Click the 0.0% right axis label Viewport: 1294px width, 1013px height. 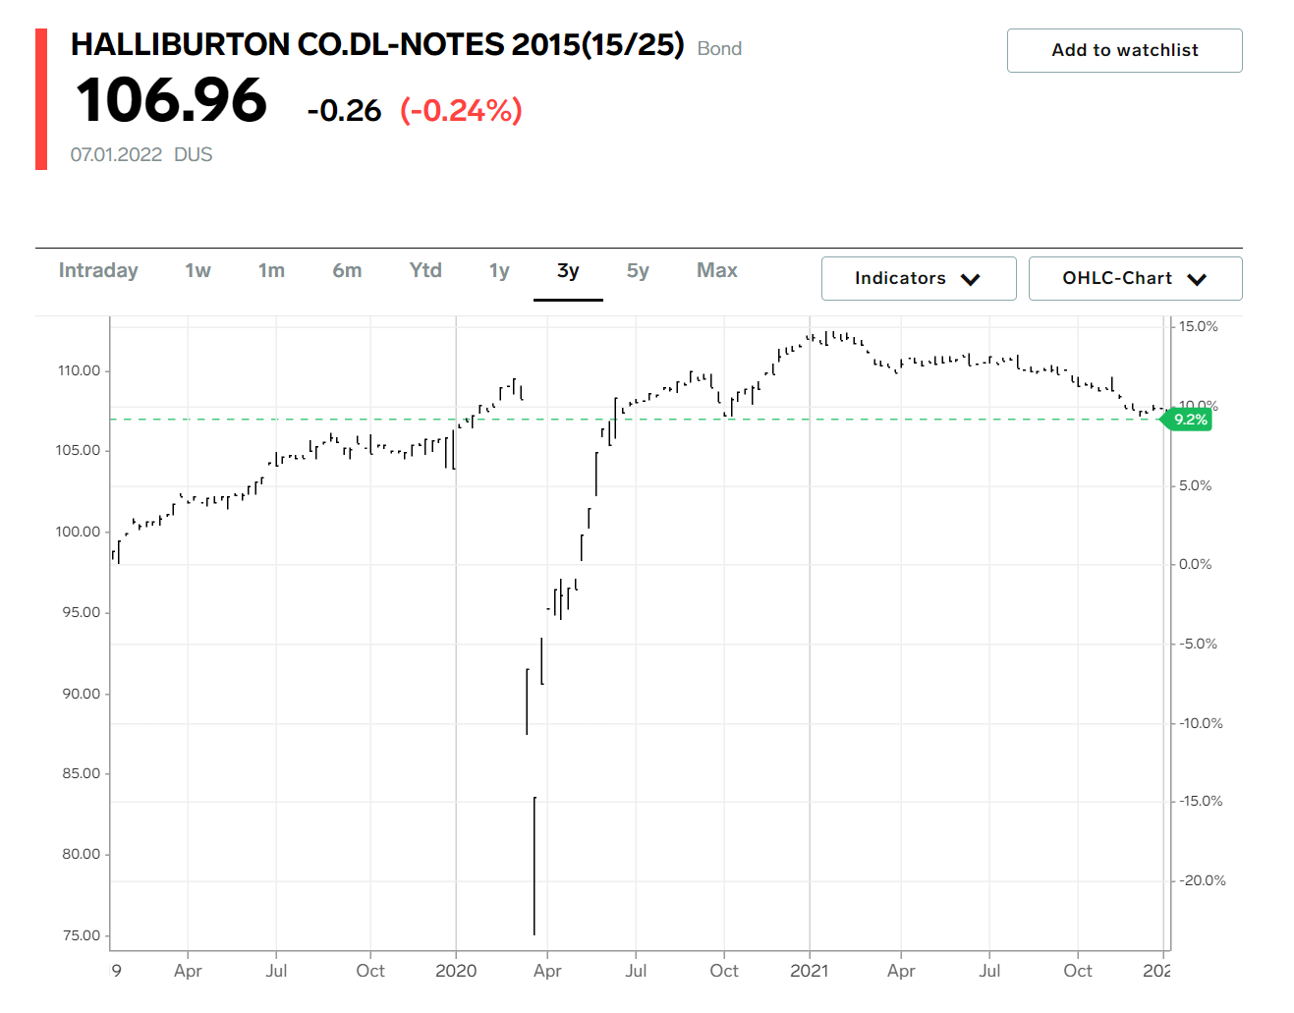(1196, 564)
